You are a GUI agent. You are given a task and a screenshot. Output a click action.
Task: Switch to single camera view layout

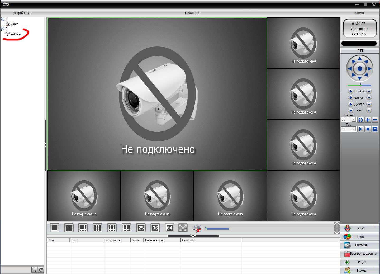coord(55,228)
